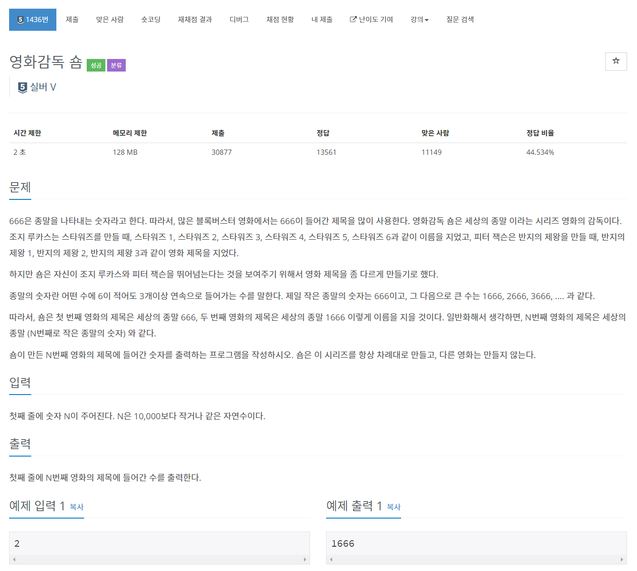This screenshot has height=571, width=637.
Task: Open 질문 검색 tab
Action: (x=460, y=20)
